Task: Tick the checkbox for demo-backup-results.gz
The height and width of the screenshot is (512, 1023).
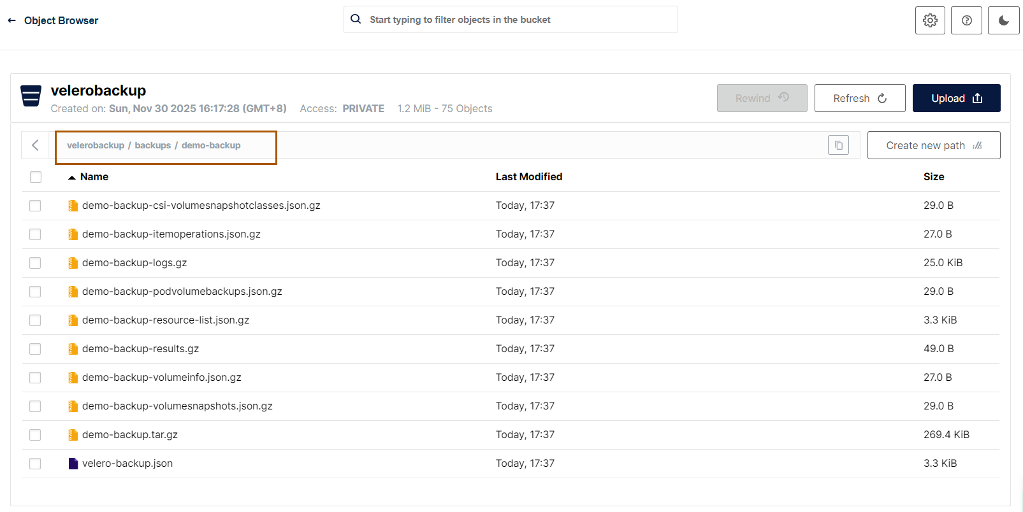Action: point(35,349)
